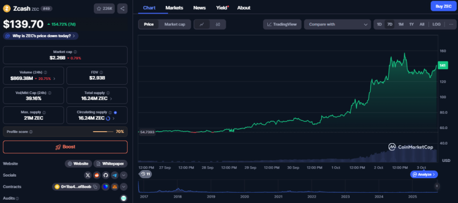The height and width of the screenshot is (203, 458).
Task: Click the Profile score progress bar
Action: (x=103, y=132)
